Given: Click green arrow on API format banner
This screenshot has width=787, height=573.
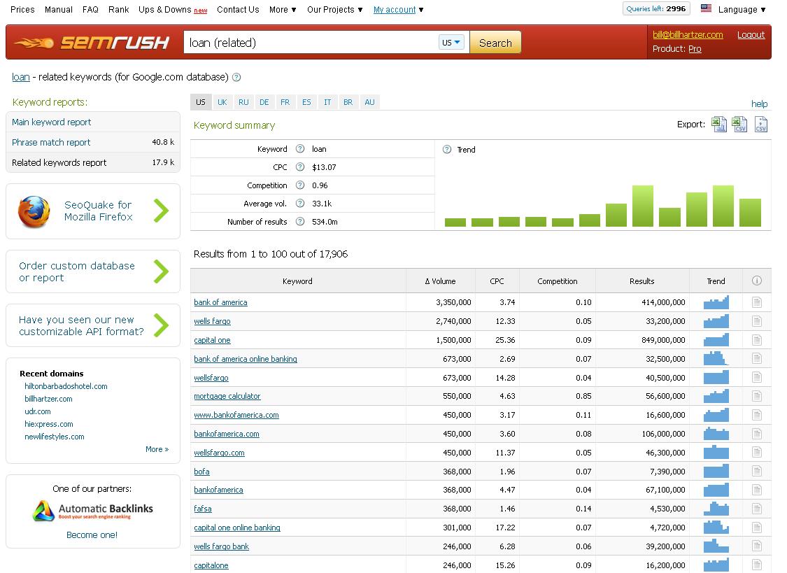Looking at the screenshot, I should click(161, 325).
